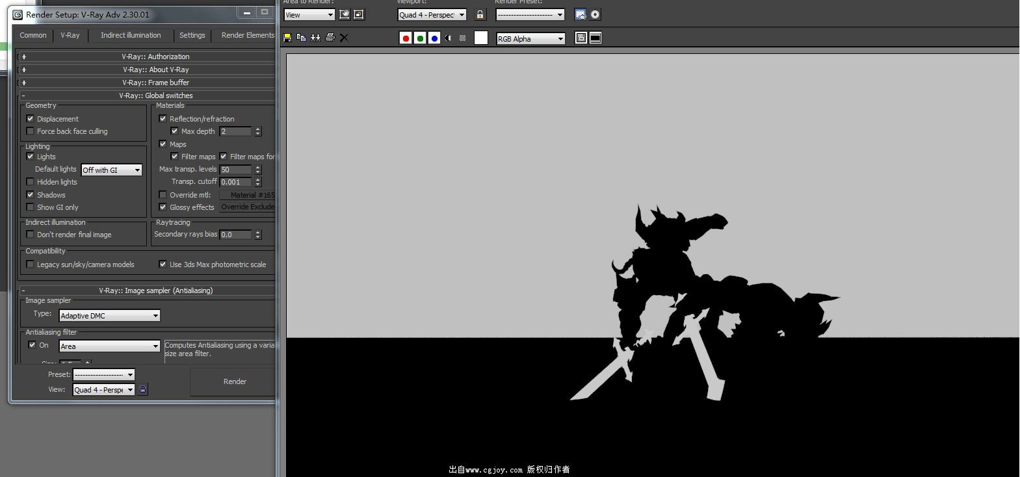Viewport: 1020px width, 477px height.
Task: Print the rendered image icon
Action: tap(330, 38)
